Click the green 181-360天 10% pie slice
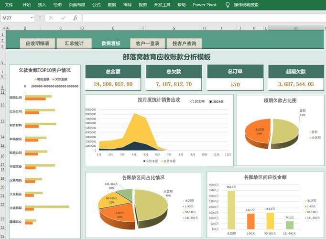326x239 pixels. click(x=126, y=195)
